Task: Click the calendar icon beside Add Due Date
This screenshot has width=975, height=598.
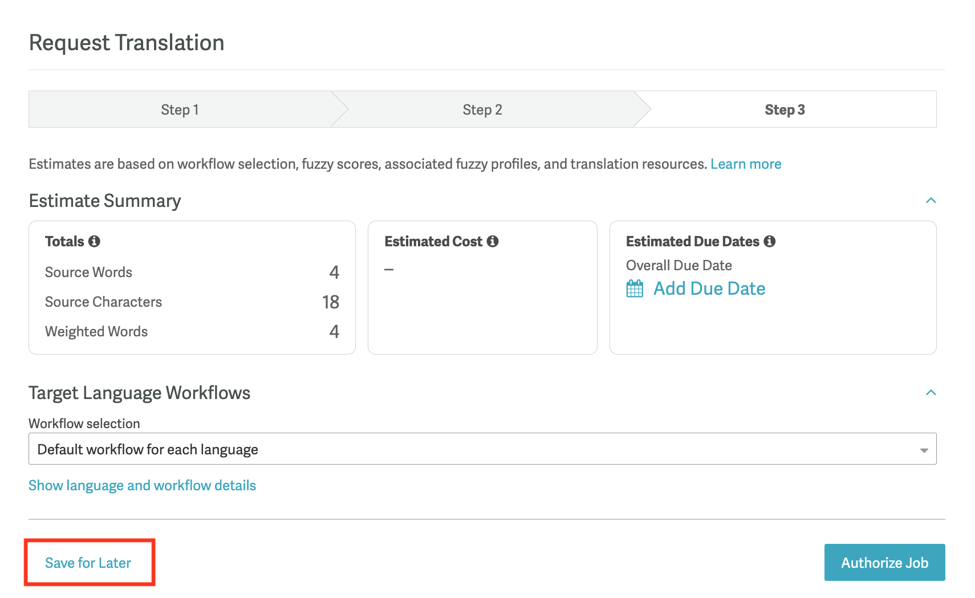Action: [635, 288]
